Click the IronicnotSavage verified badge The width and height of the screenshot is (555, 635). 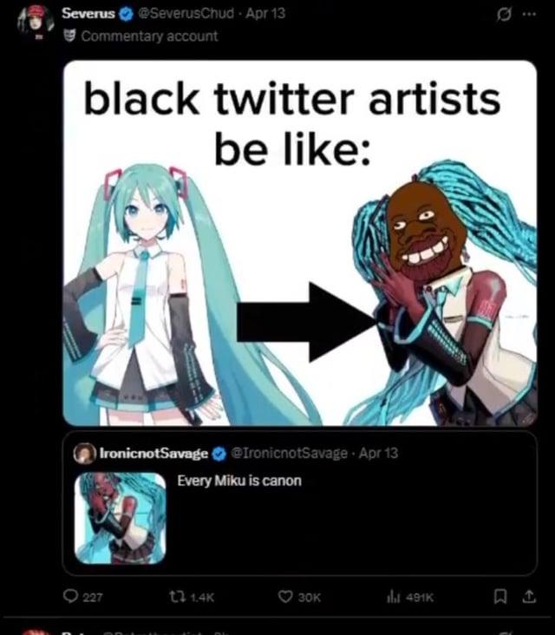(219, 454)
